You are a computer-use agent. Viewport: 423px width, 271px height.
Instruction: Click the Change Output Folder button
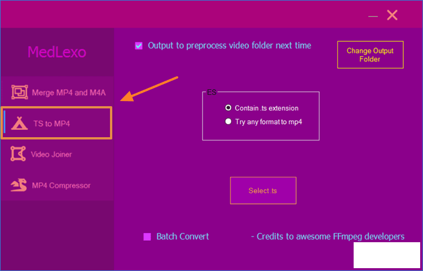[370, 55]
